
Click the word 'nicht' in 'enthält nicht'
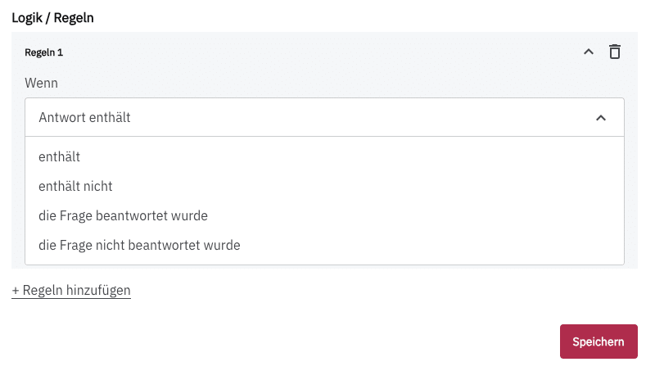click(x=98, y=186)
